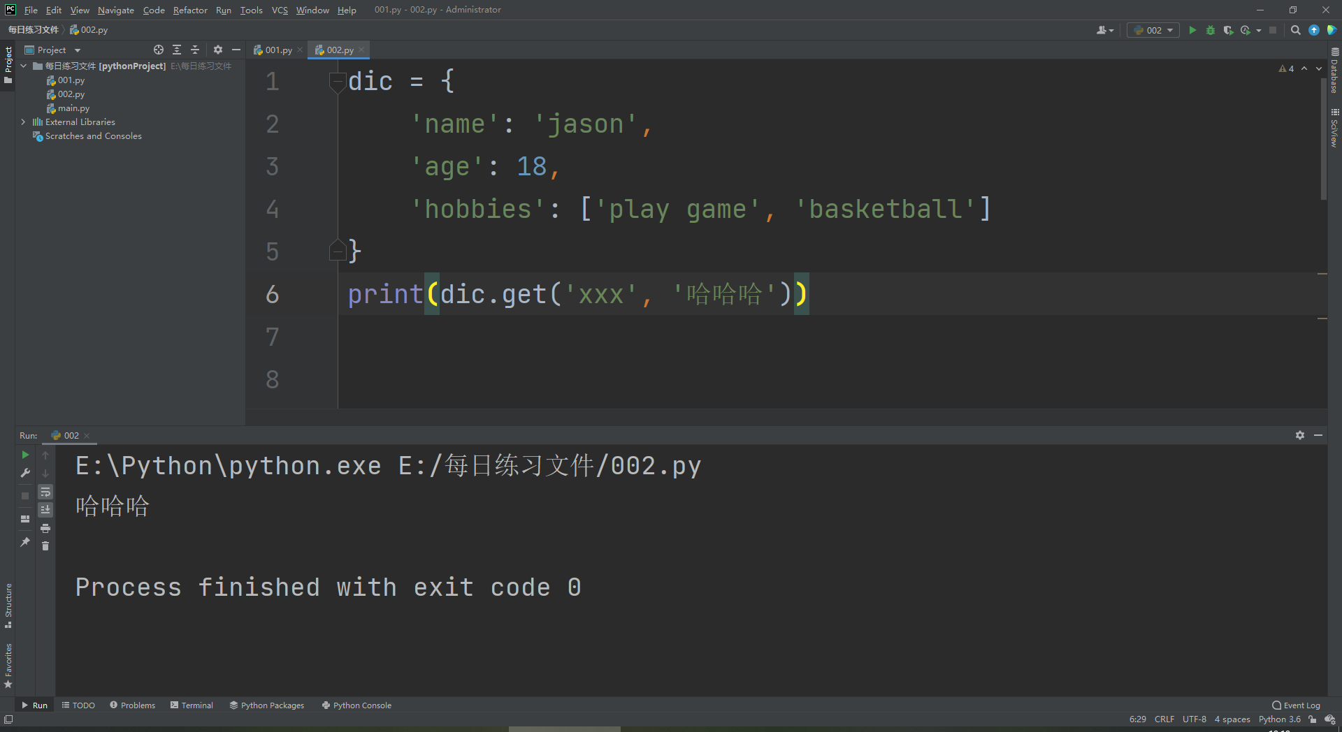Expand the External Libraries node

coord(24,122)
